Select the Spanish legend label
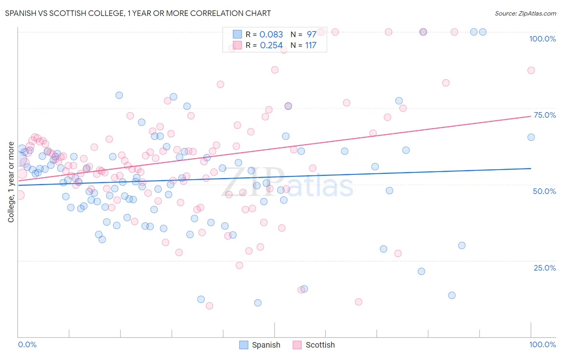Viewport: 561px width, 356px height. [266, 345]
